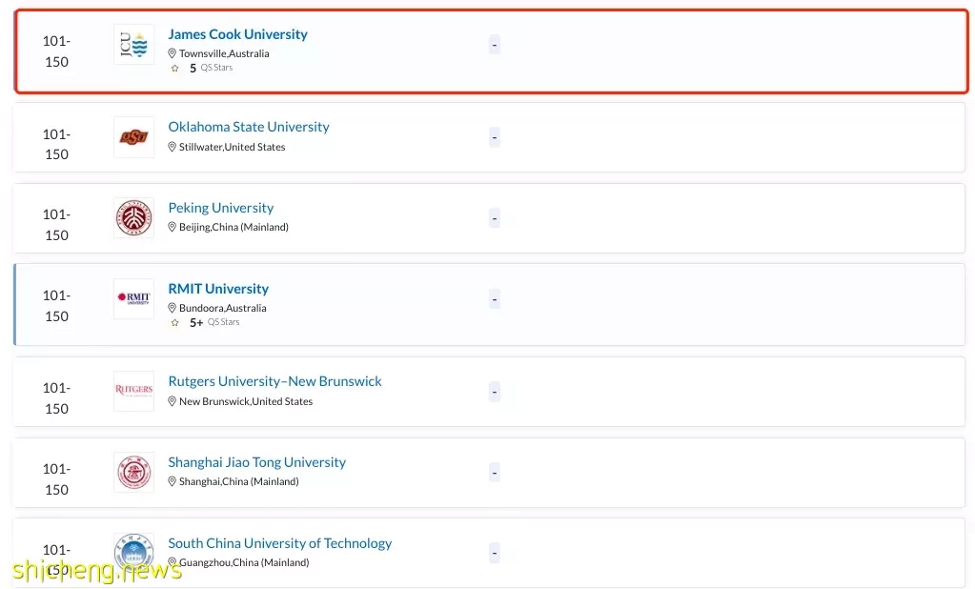Viewport: 975px width, 589px height.
Task: Click the "Townsville,Australia" location text
Action: (x=224, y=53)
